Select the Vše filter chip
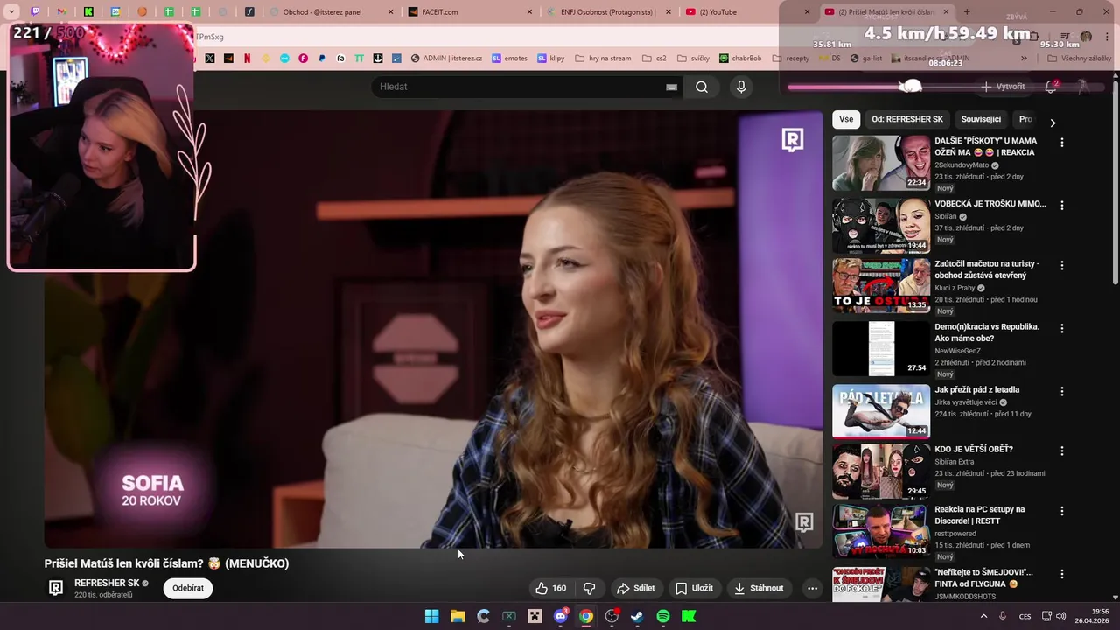Viewport: 1120px width, 630px height. [x=846, y=119]
